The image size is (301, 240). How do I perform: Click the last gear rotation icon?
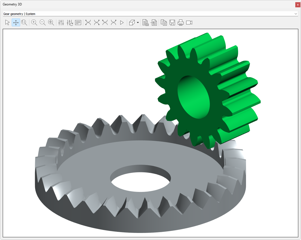(x=113, y=23)
